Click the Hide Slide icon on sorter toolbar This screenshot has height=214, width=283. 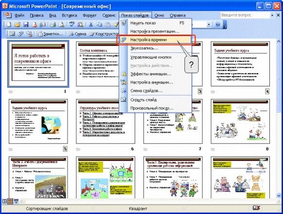click(12, 33)
